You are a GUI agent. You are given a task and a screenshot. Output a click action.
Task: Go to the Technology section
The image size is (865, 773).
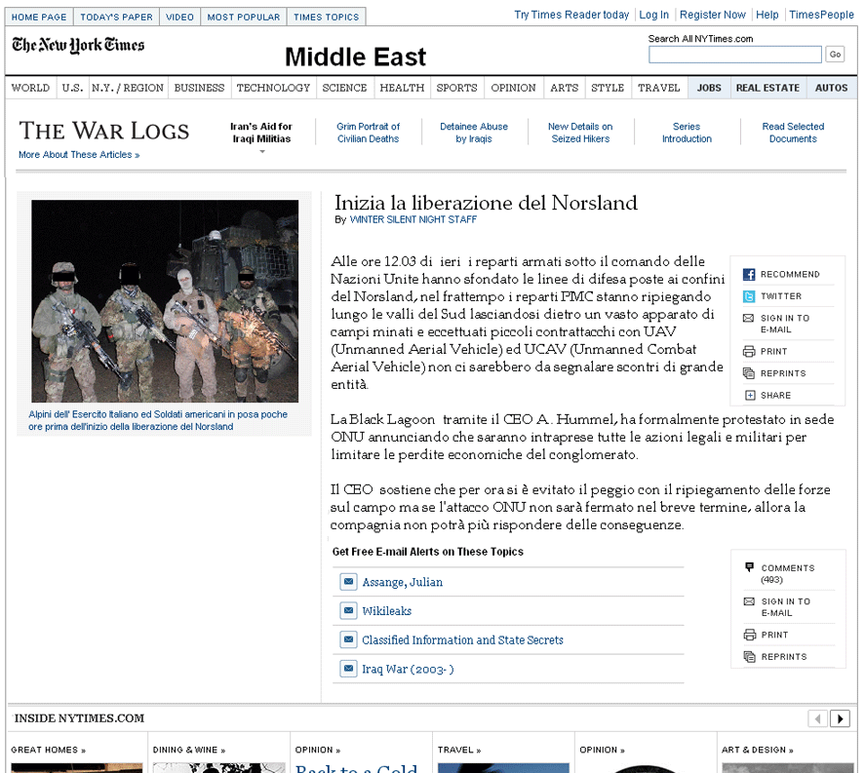(274, 88)
